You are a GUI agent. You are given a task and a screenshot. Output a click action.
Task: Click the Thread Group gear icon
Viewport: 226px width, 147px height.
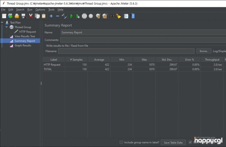11,27
